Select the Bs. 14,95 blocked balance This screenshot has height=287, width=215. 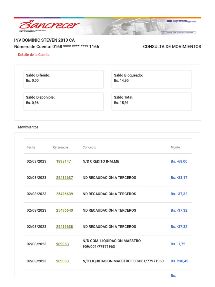[x=121, y=80]
